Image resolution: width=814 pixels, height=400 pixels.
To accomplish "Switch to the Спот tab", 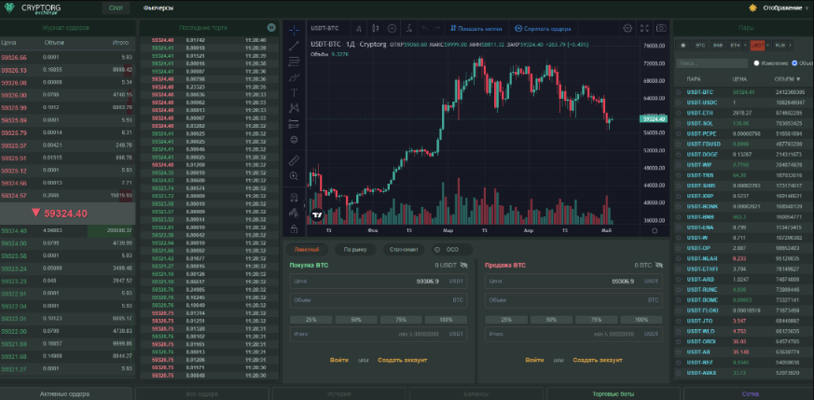I will pos(117,7).
